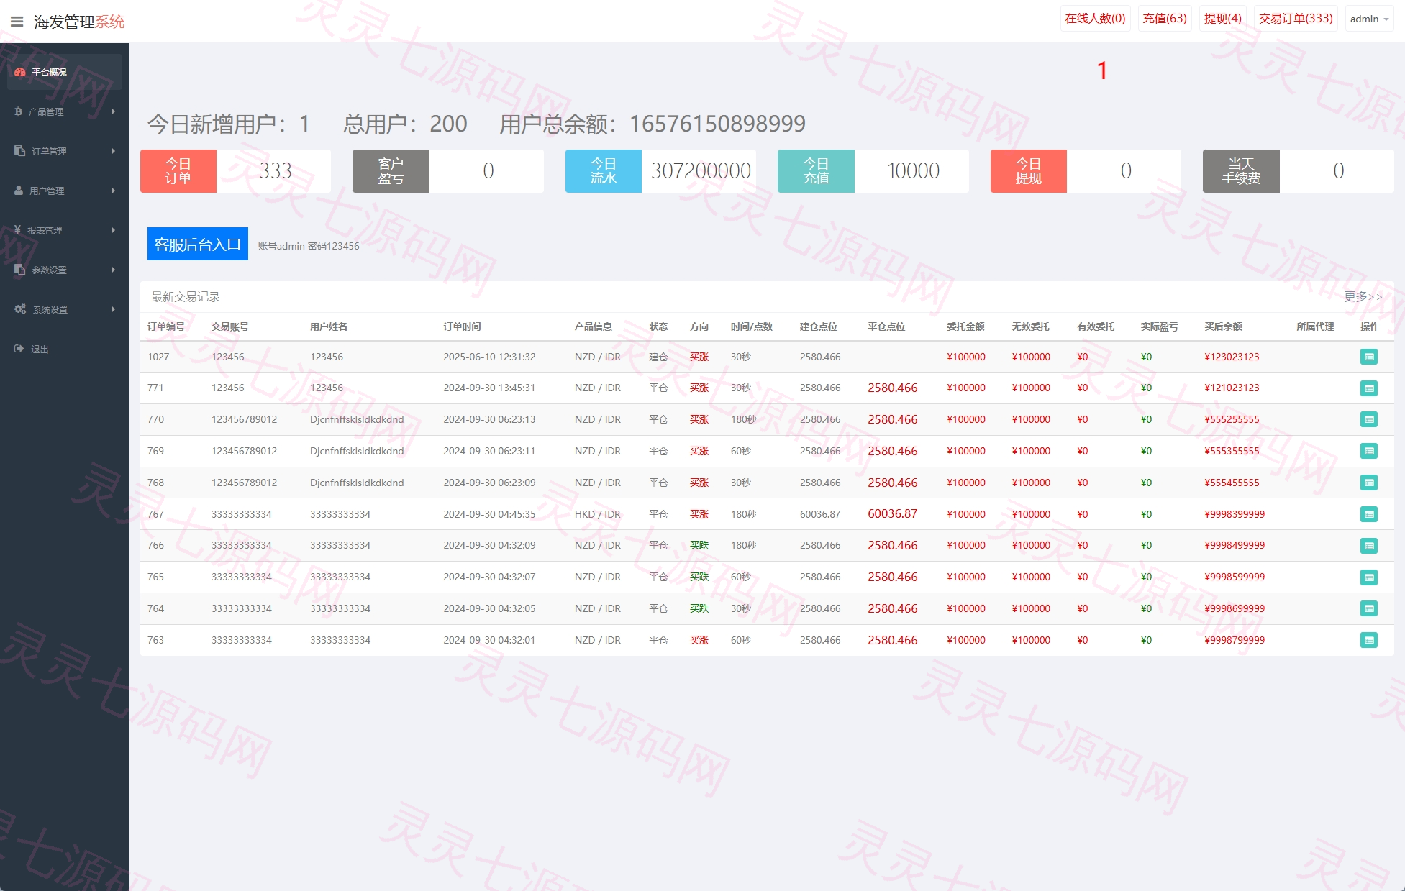The image size is (1405, 891).
Task: Click user name Djcnfnffsklsldkdkdnd in order 770
Action: 357,419
